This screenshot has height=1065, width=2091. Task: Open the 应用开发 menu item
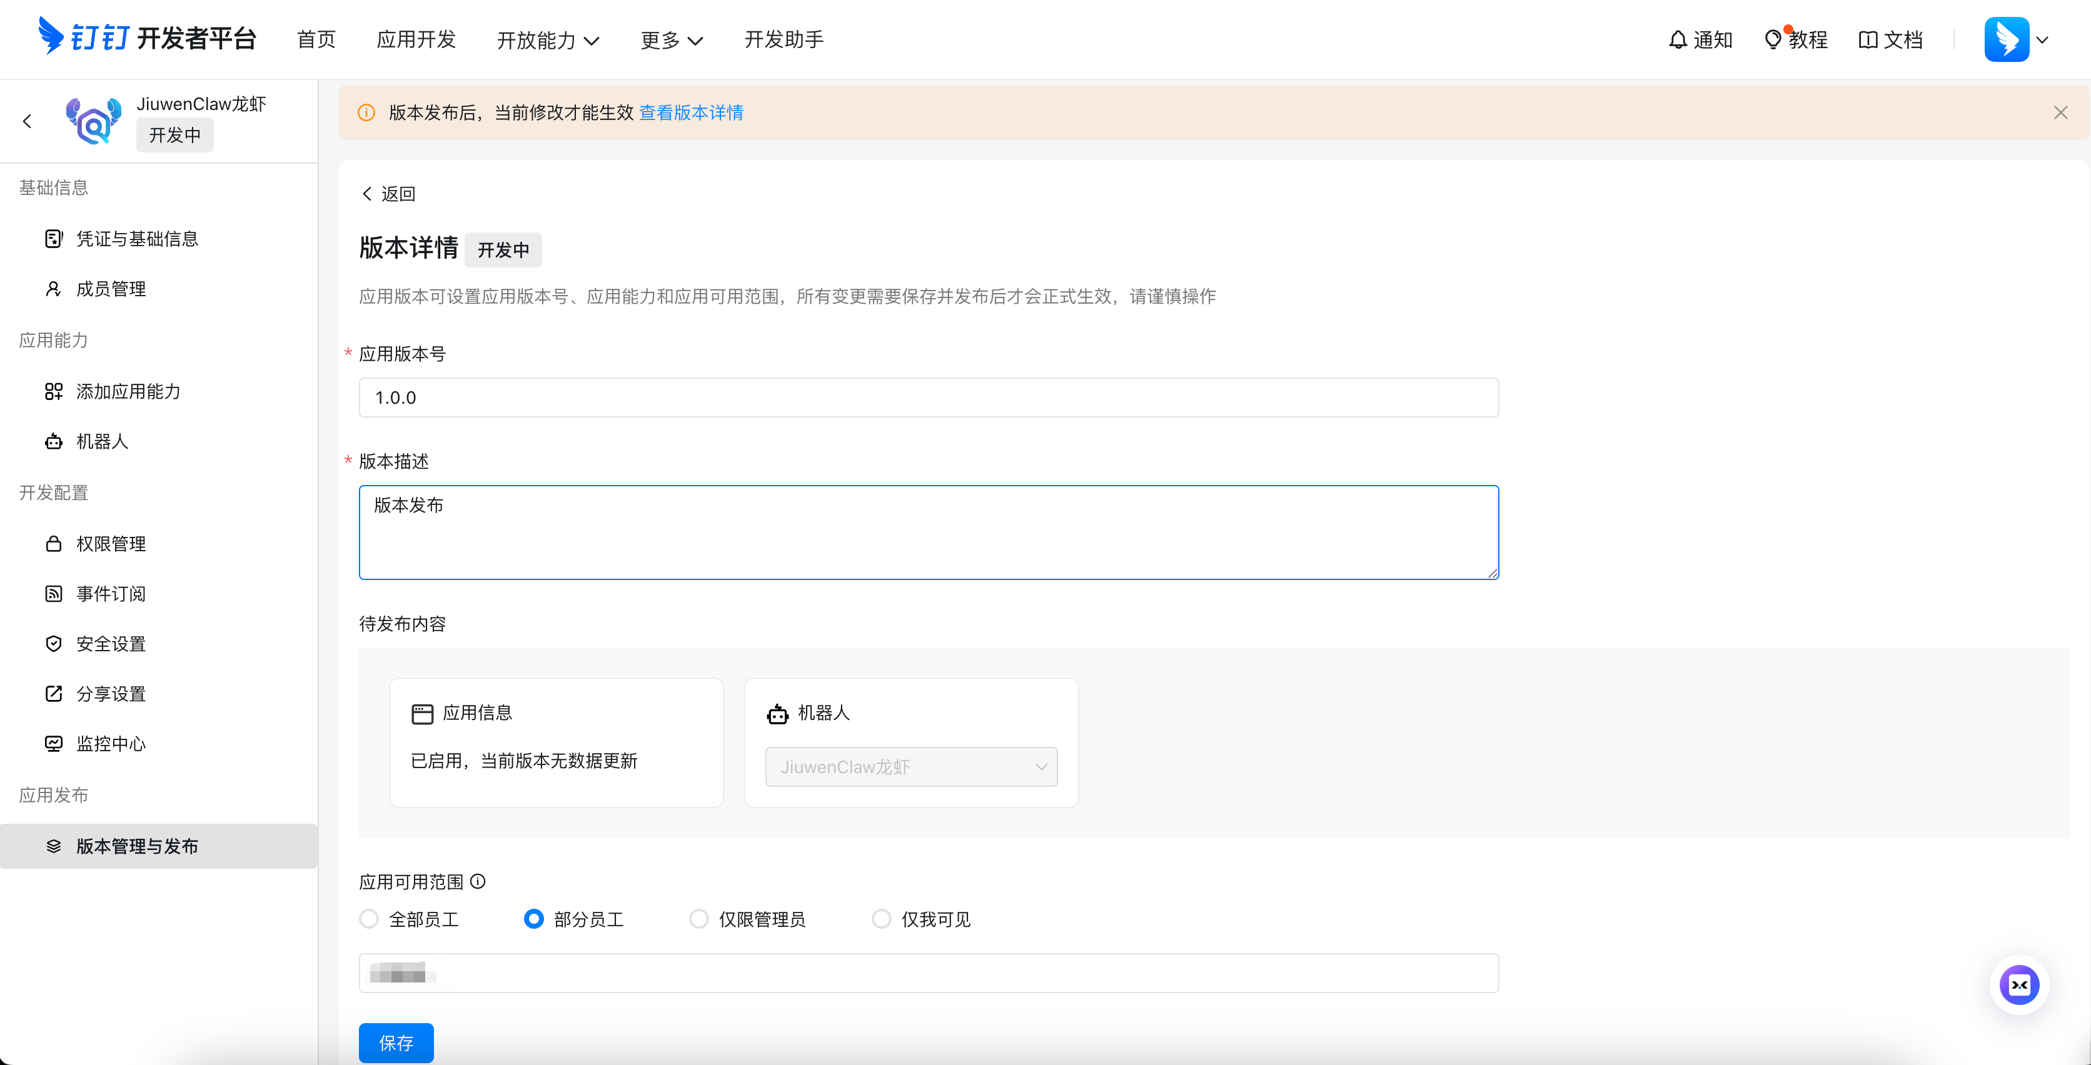(x=416, y=39)
